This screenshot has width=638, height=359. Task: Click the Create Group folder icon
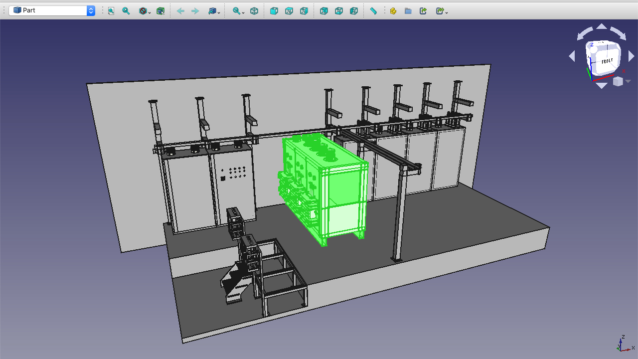click(408, 10)
